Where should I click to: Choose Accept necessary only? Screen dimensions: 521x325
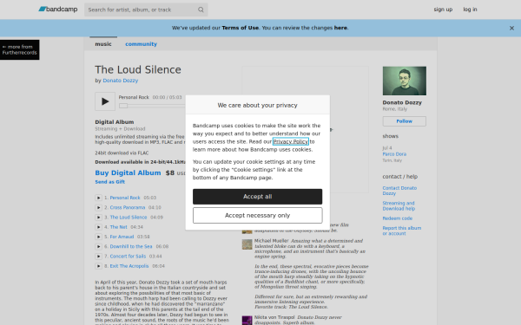point(258,216)
